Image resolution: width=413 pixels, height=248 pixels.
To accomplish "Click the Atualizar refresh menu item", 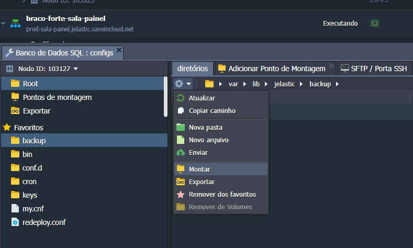I will 202,98.
